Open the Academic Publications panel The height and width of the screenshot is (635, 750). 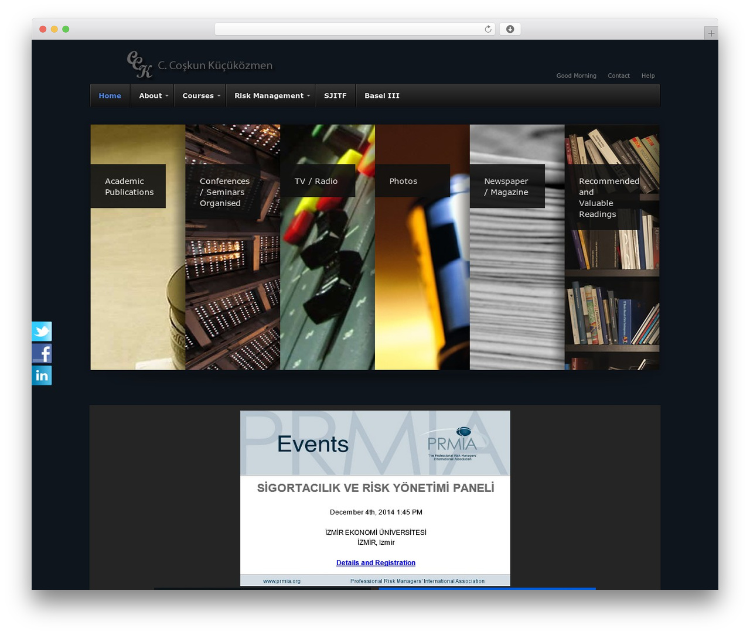(138, 247)
